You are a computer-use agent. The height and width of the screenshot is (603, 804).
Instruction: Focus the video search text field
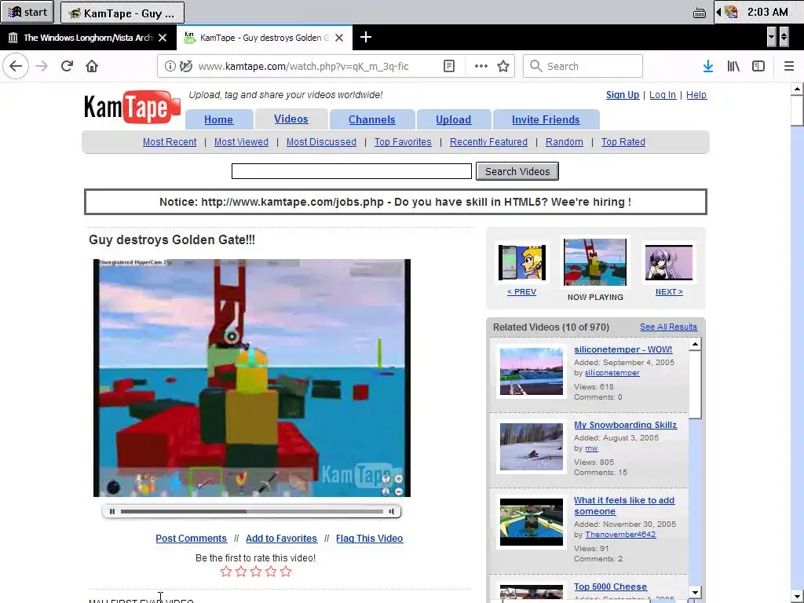pos(351,171)
